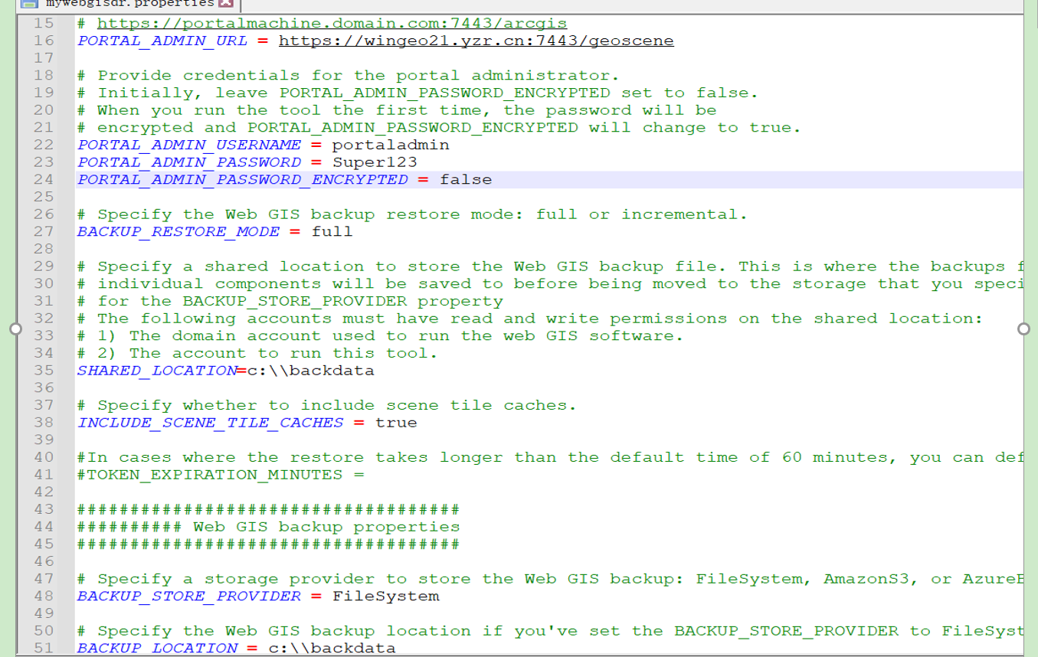Click comment starting 'In cases where the restore takes longer'
Screen dimensions: 1038x657
(550, 457)
